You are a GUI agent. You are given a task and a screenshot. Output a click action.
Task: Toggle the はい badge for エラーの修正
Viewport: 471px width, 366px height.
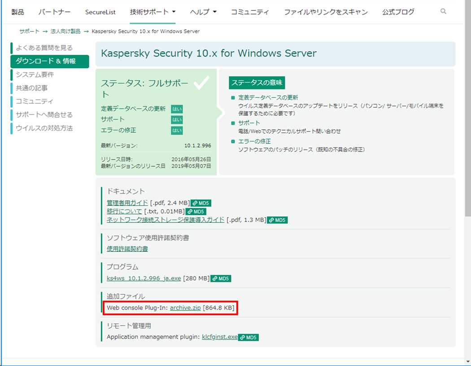(176, 130)
